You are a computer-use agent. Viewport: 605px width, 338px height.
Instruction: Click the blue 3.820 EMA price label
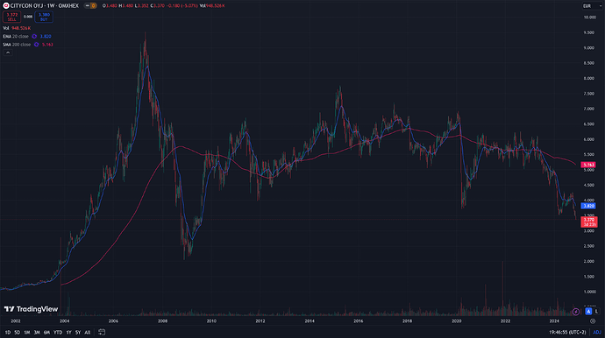(588, 206)
